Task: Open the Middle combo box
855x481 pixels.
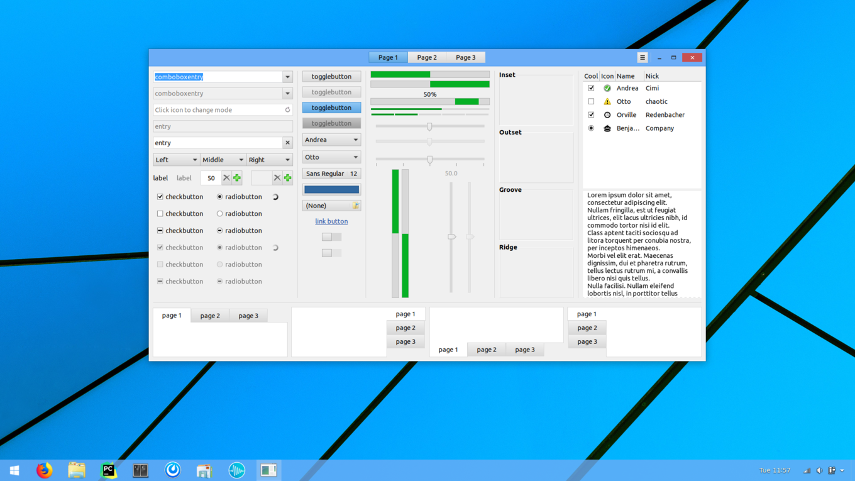Action: point(223,160)
